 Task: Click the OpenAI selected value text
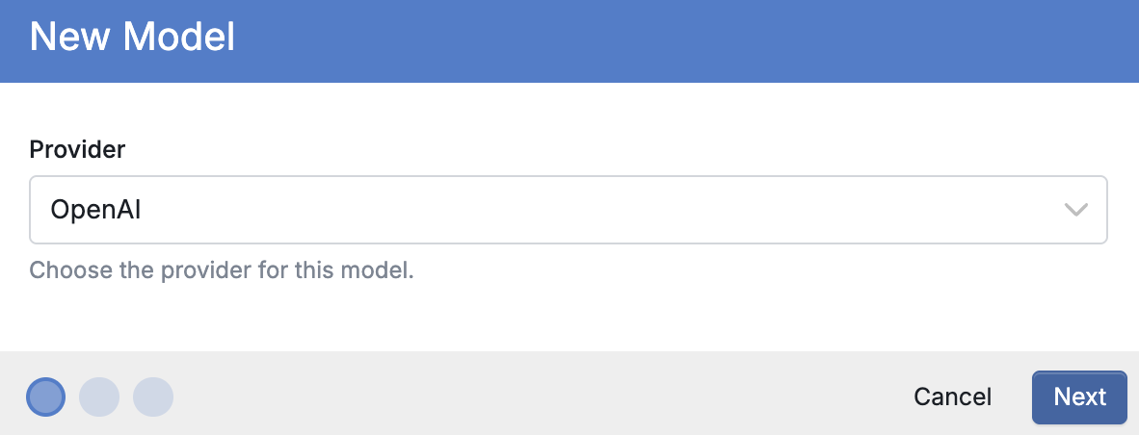click(x=96, y=210)
